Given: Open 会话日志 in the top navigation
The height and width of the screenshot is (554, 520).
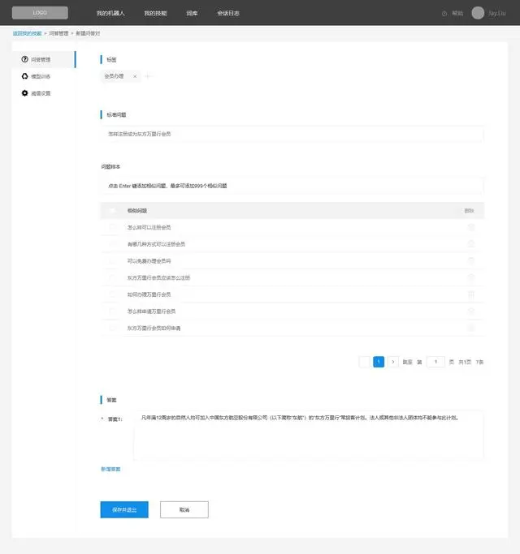Looking at the screenshot, I should 228,13.
